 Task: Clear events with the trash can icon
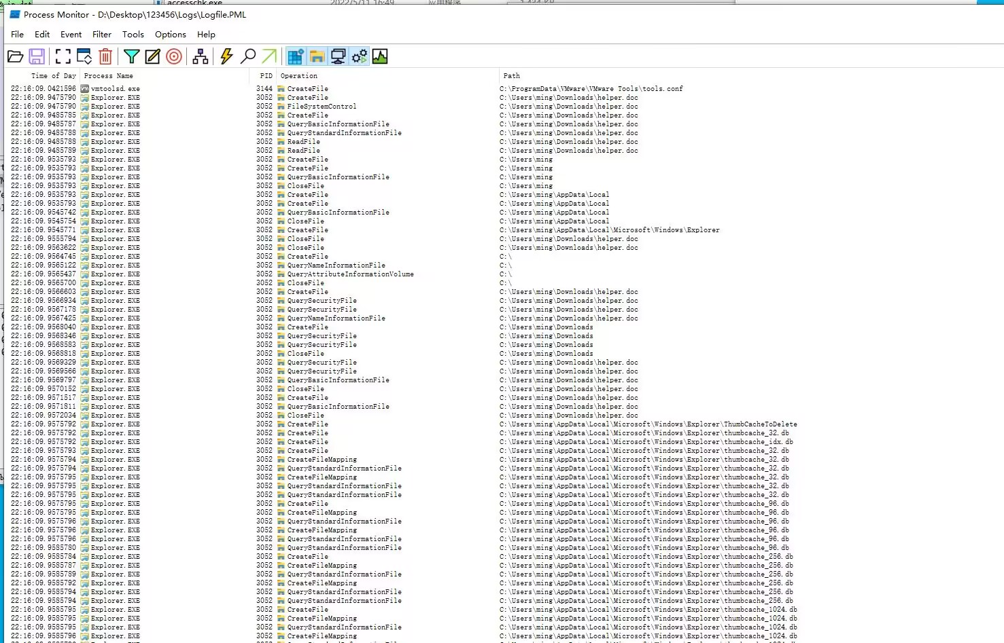pos(105,56)
